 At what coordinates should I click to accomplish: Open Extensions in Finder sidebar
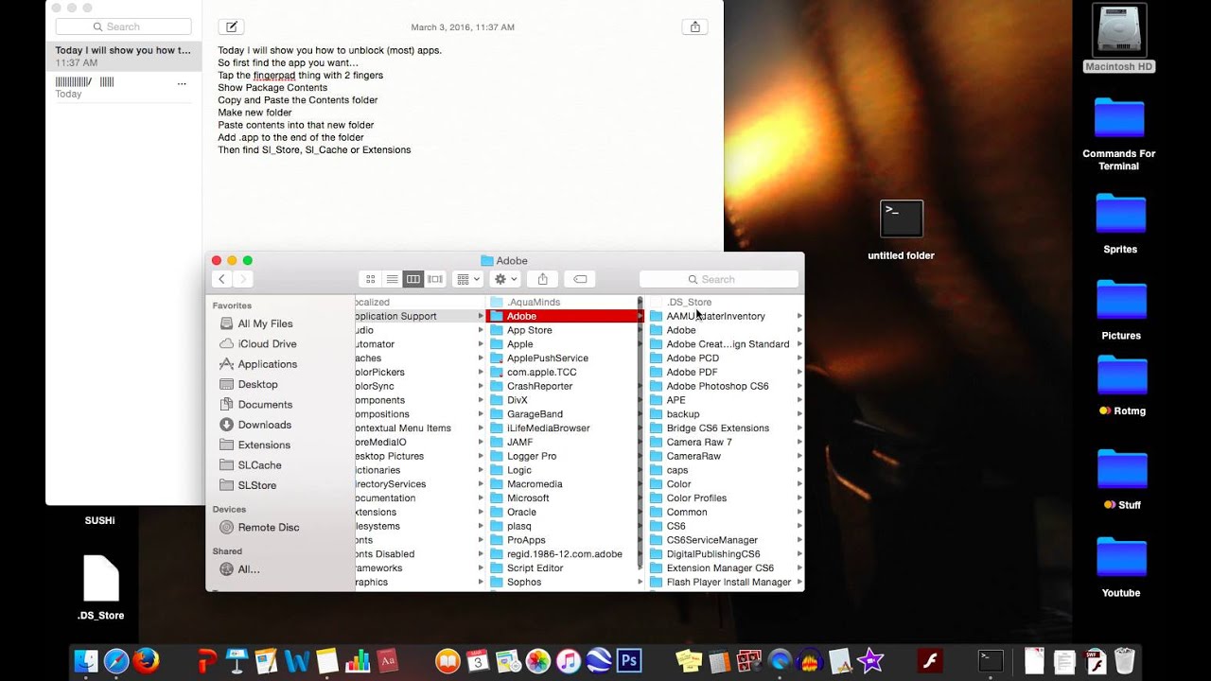tap(264, 445)
